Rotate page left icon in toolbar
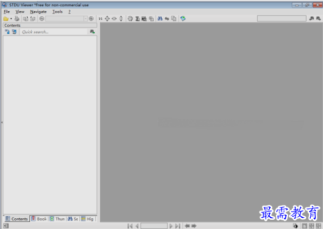This screenshot has height=229, width=323. (26, 19)
